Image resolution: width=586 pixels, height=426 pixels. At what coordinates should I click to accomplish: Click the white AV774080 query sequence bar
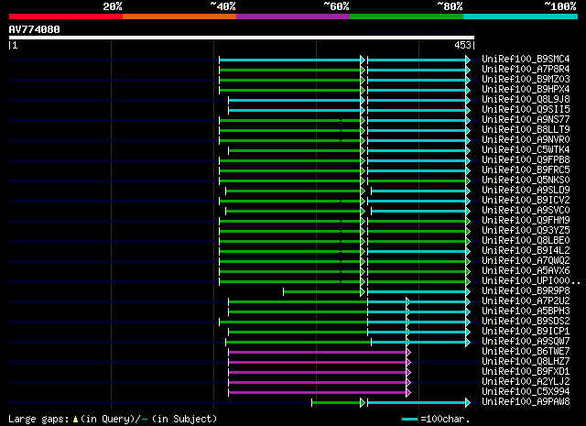pos(242,38)
